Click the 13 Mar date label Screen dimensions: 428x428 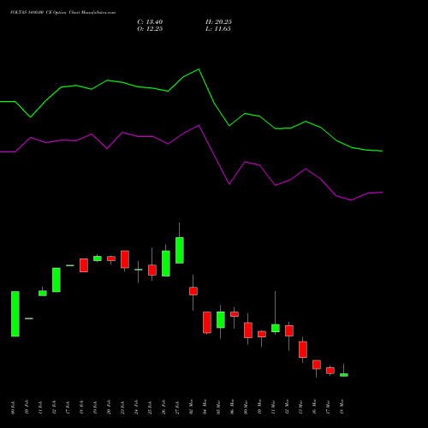[x=301, y=407]
